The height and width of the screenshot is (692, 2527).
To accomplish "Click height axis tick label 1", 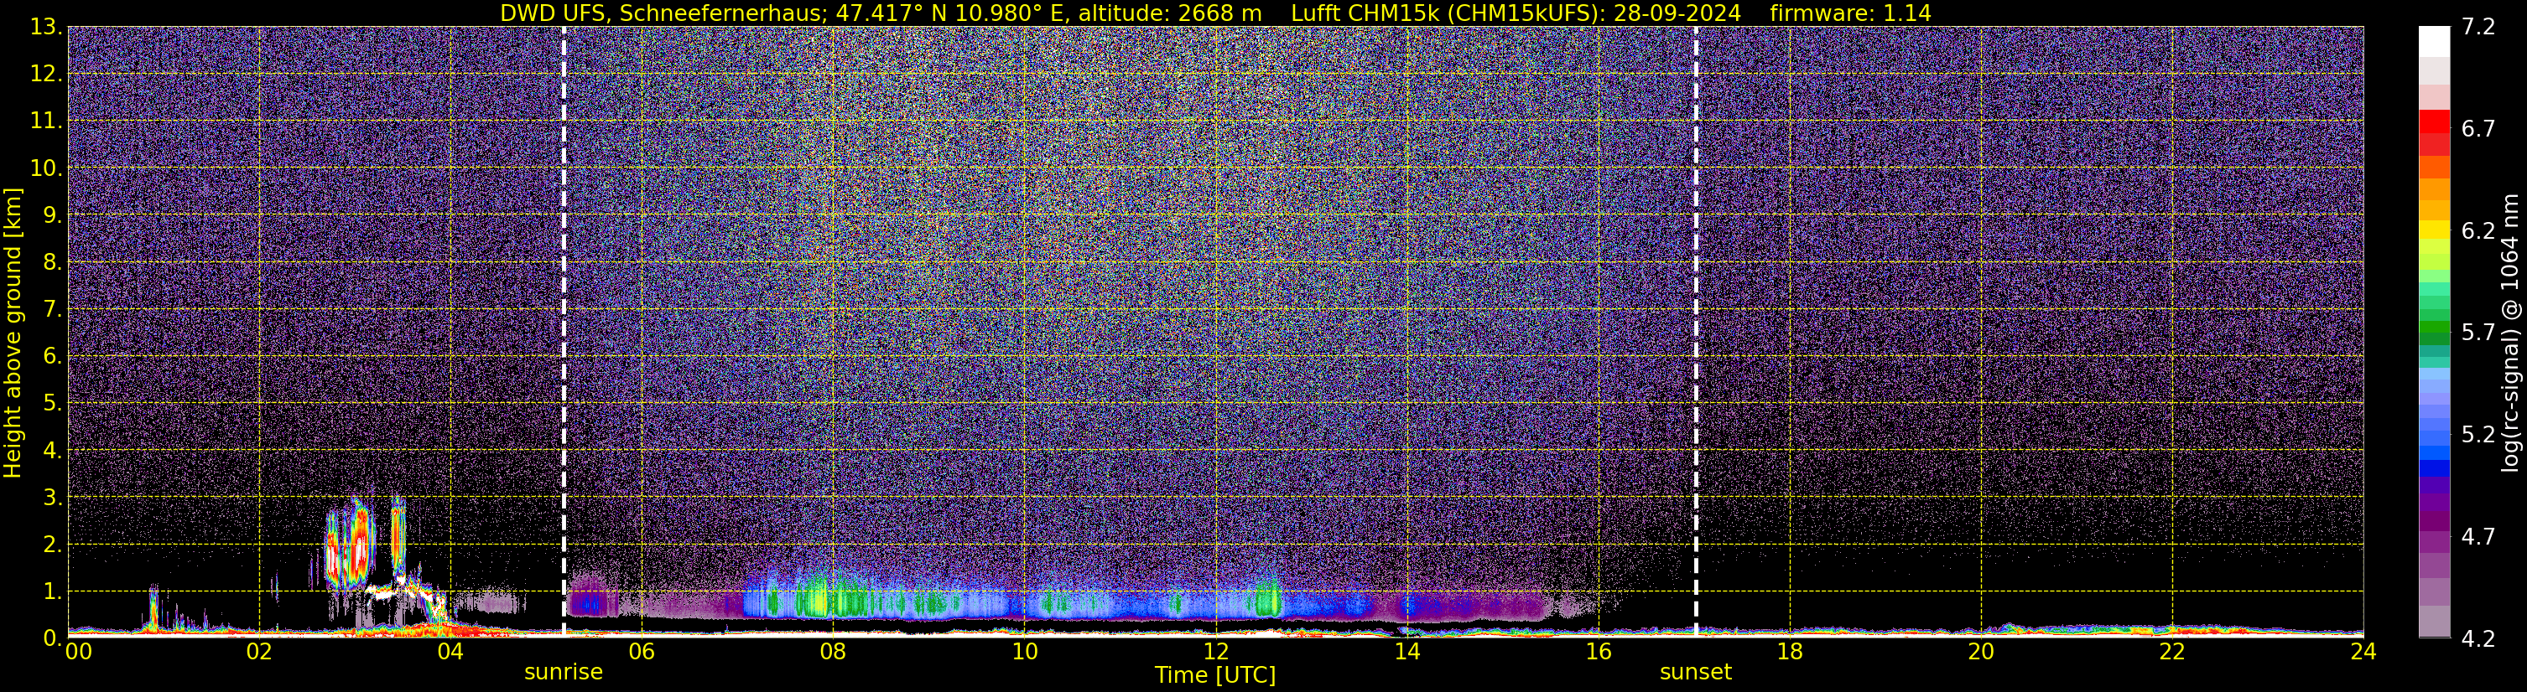I will coord(53,591).
